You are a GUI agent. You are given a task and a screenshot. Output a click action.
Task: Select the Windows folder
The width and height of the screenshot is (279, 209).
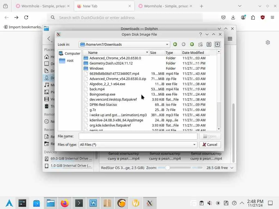[96, 68]
